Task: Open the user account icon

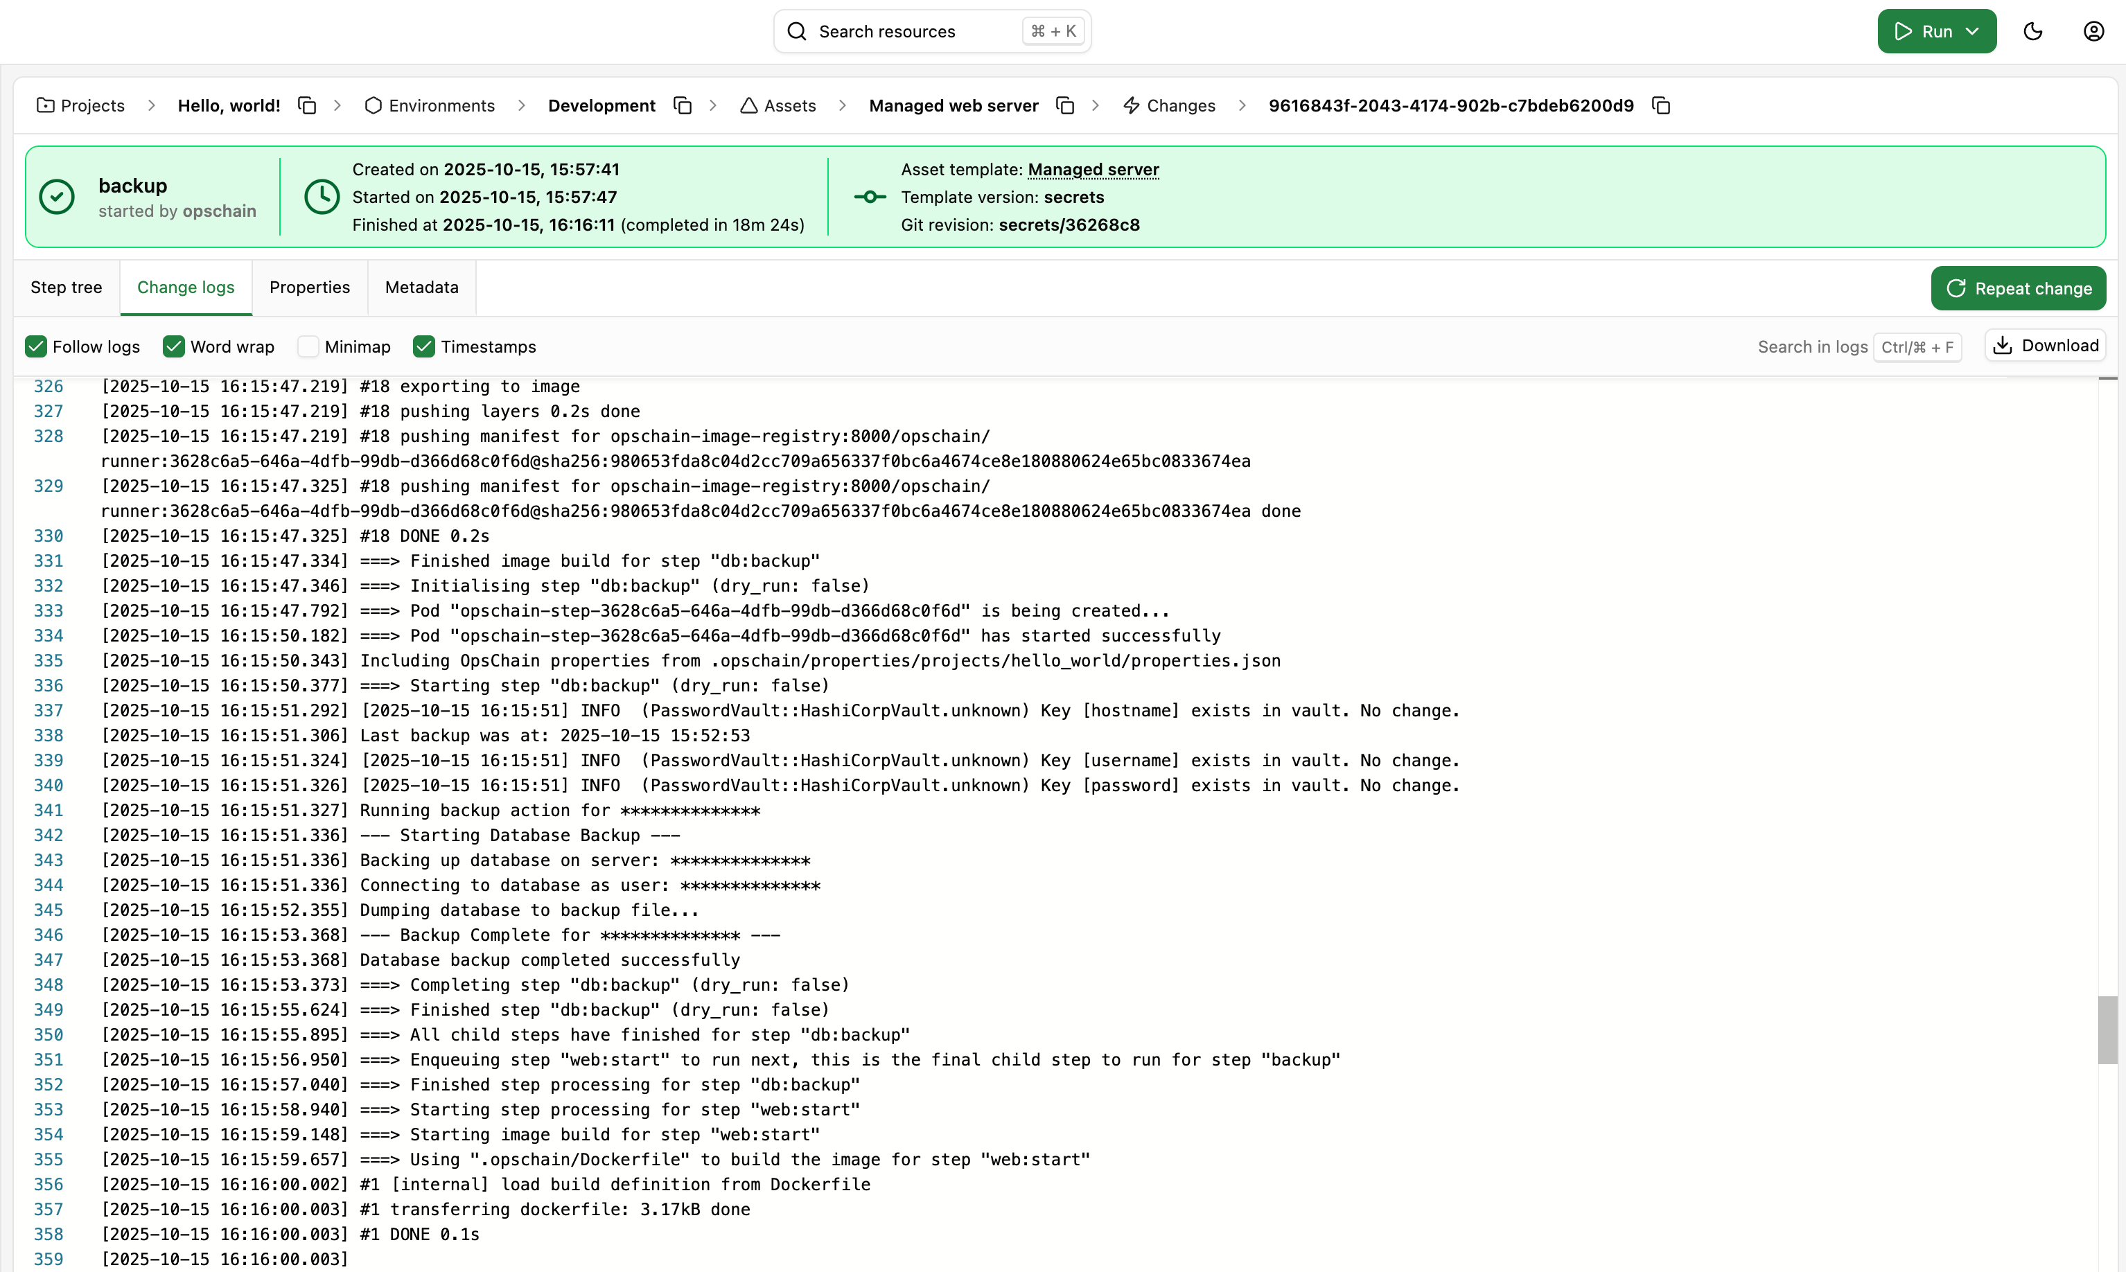Action: coord(2093,31)
